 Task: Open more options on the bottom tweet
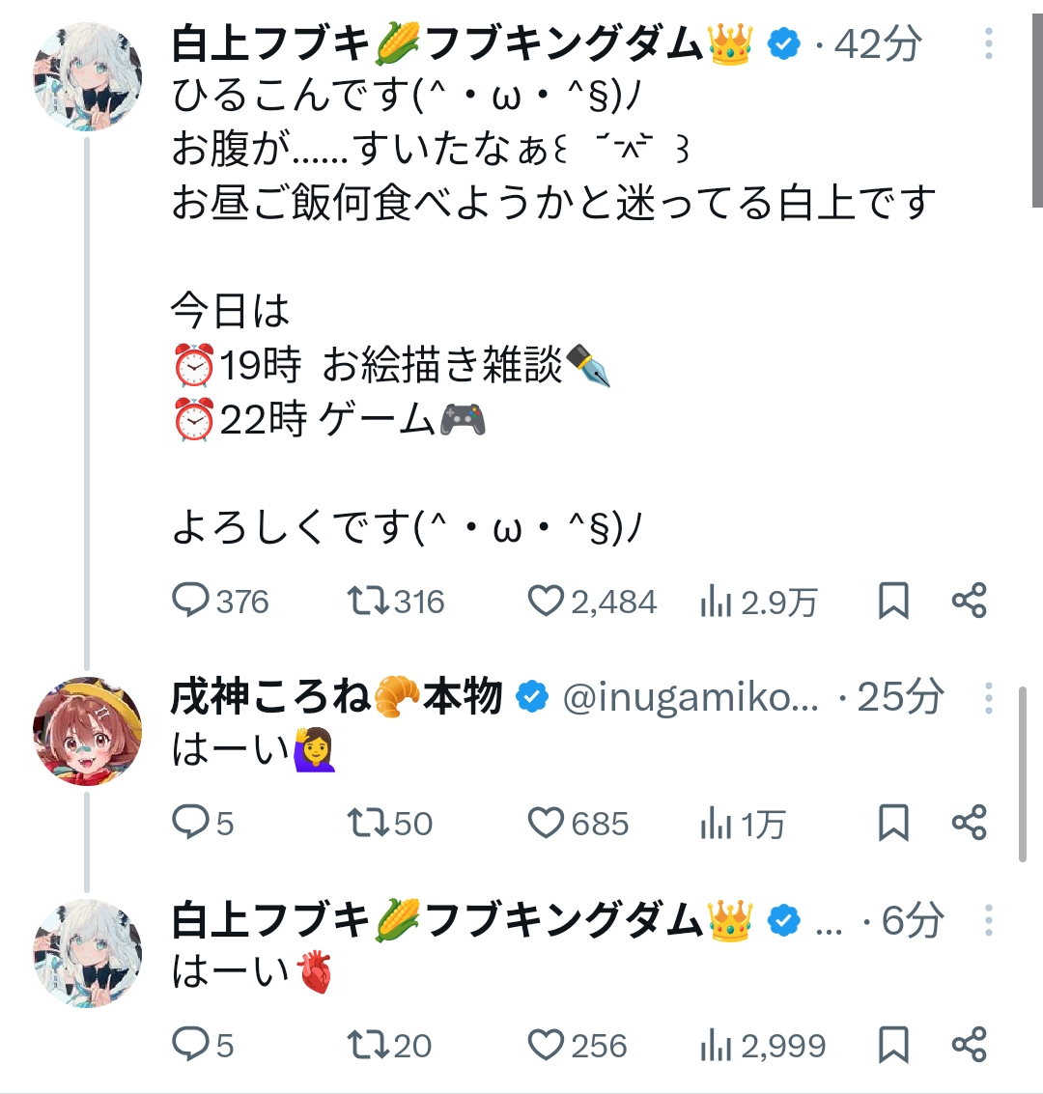[989, 920]
